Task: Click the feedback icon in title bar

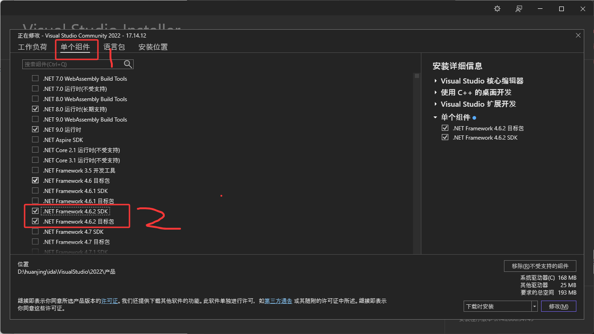Action: coord(519,9)
